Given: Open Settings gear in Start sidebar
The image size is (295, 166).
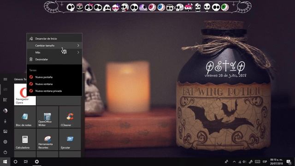Looking at the screenshot, I should click(5, 142).
